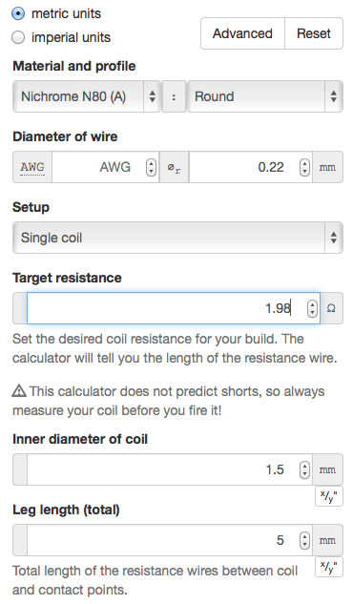
Task: Adjust the inner diameter stepper arrows
Action: click(x=304, y=469)
